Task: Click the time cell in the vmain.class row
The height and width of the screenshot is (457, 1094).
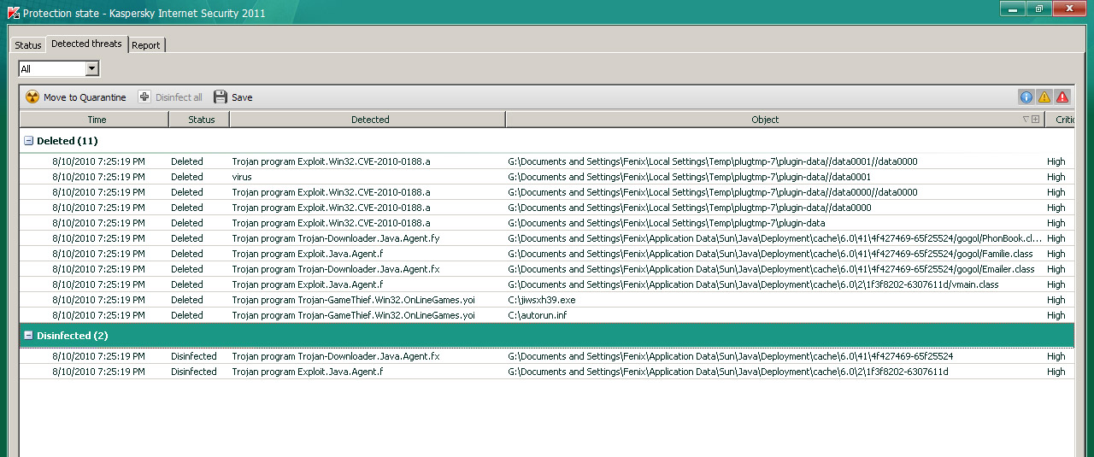Action: (x=98, y=284)
